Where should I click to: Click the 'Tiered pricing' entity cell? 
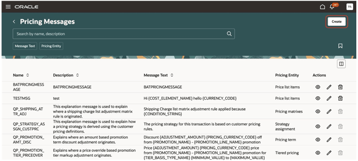tap(287, 153)
